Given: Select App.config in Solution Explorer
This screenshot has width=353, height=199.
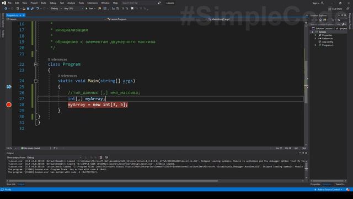Looking at the screenshot, I should pos(327,42).
